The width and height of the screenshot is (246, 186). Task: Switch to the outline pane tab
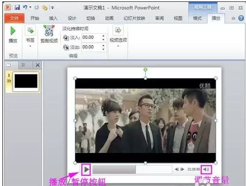tap(23, 65)
